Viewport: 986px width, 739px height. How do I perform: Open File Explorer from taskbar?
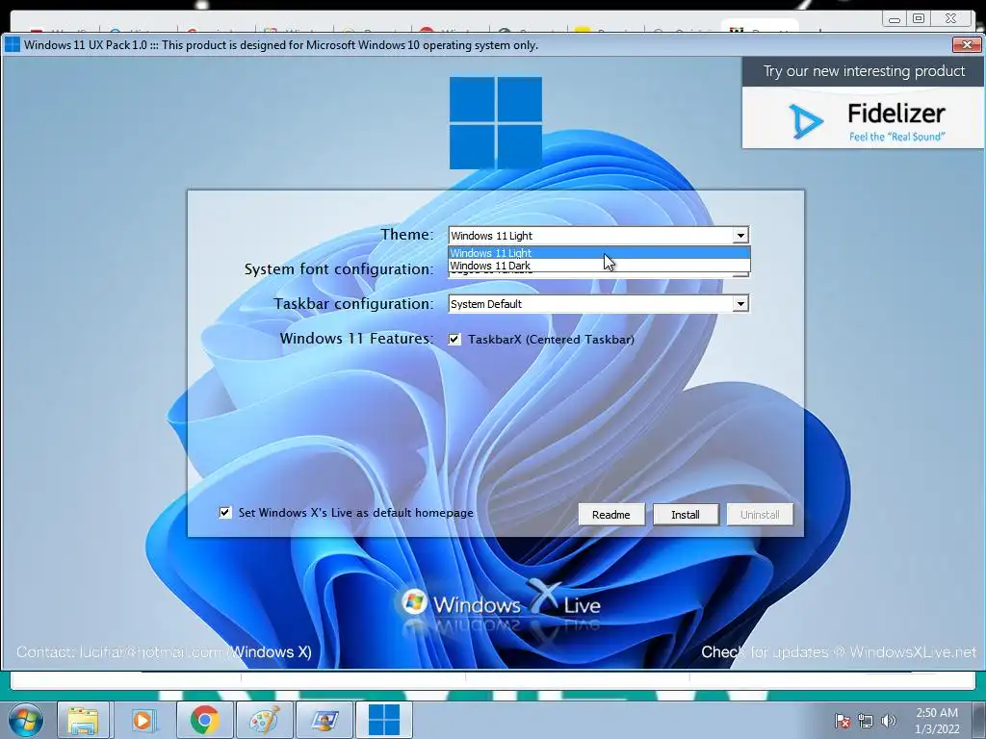(83, 721)
